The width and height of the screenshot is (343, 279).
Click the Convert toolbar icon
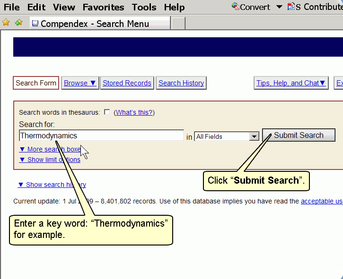[235, 7]
